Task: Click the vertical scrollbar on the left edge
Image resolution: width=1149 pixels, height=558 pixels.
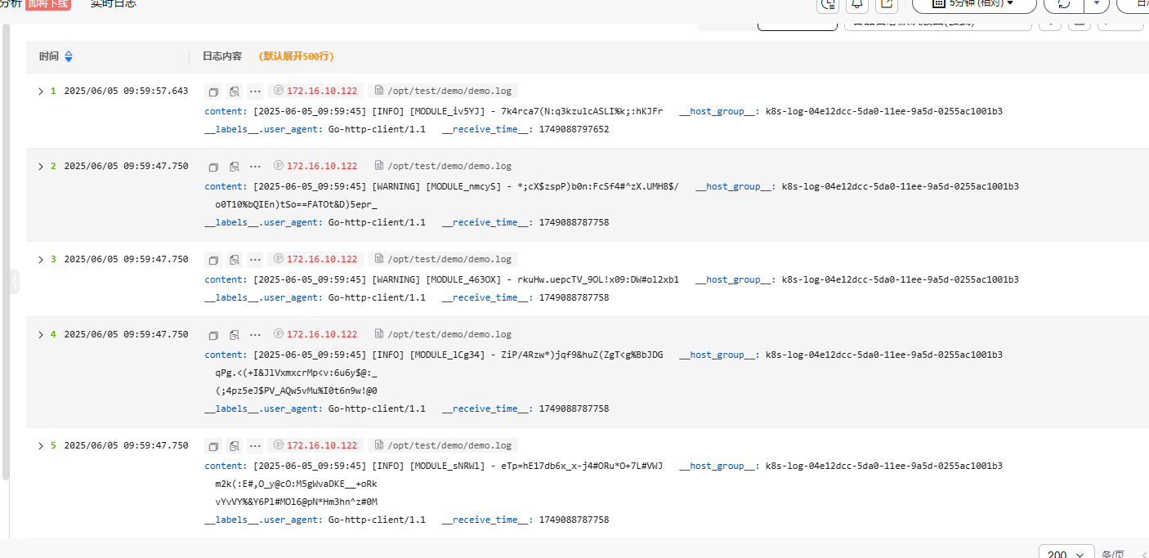Action: coord(5,252)
